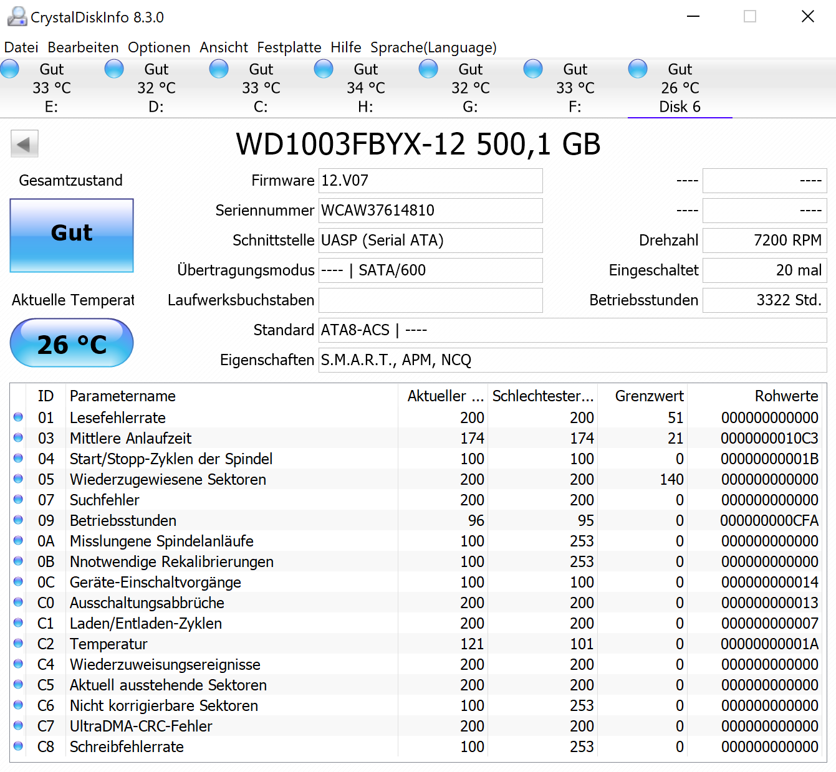Select the blue status orb for drive F:
Screen dimensions: 836x772
pos(533,69)
